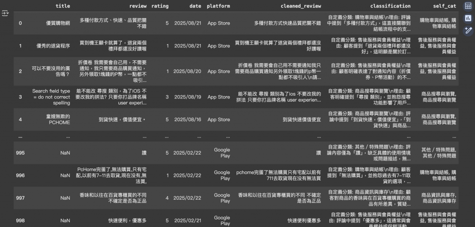This screenshot has height=227, width=475.
Task: Click Google Play cell in row 996
Action: click(222, 175)
